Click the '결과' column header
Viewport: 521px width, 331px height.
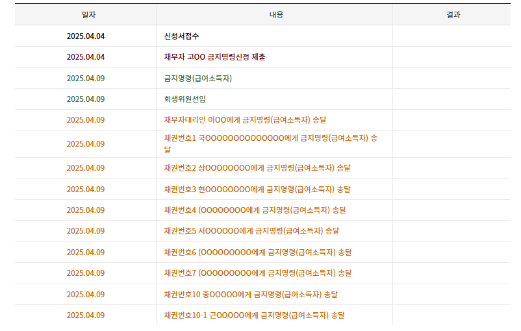click(453, 15)
